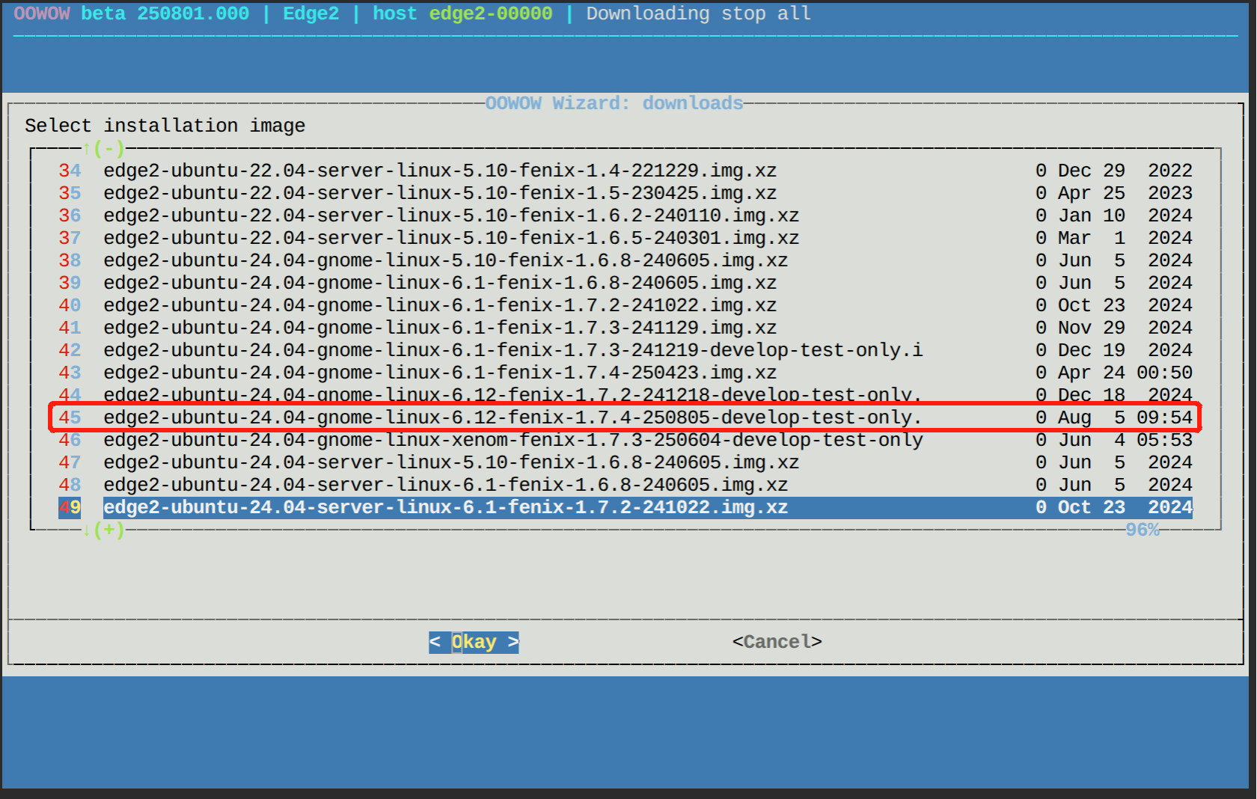The width and height of the screenshot is (1257, 799).
Task: Select entry 38 gnome linux-5.10 fenix-1.6.8
Action: coord(445,260)
